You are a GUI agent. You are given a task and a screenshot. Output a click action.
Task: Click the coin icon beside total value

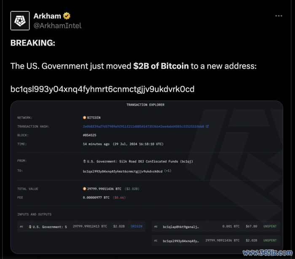pyautogui.click(x=84, y=189)
